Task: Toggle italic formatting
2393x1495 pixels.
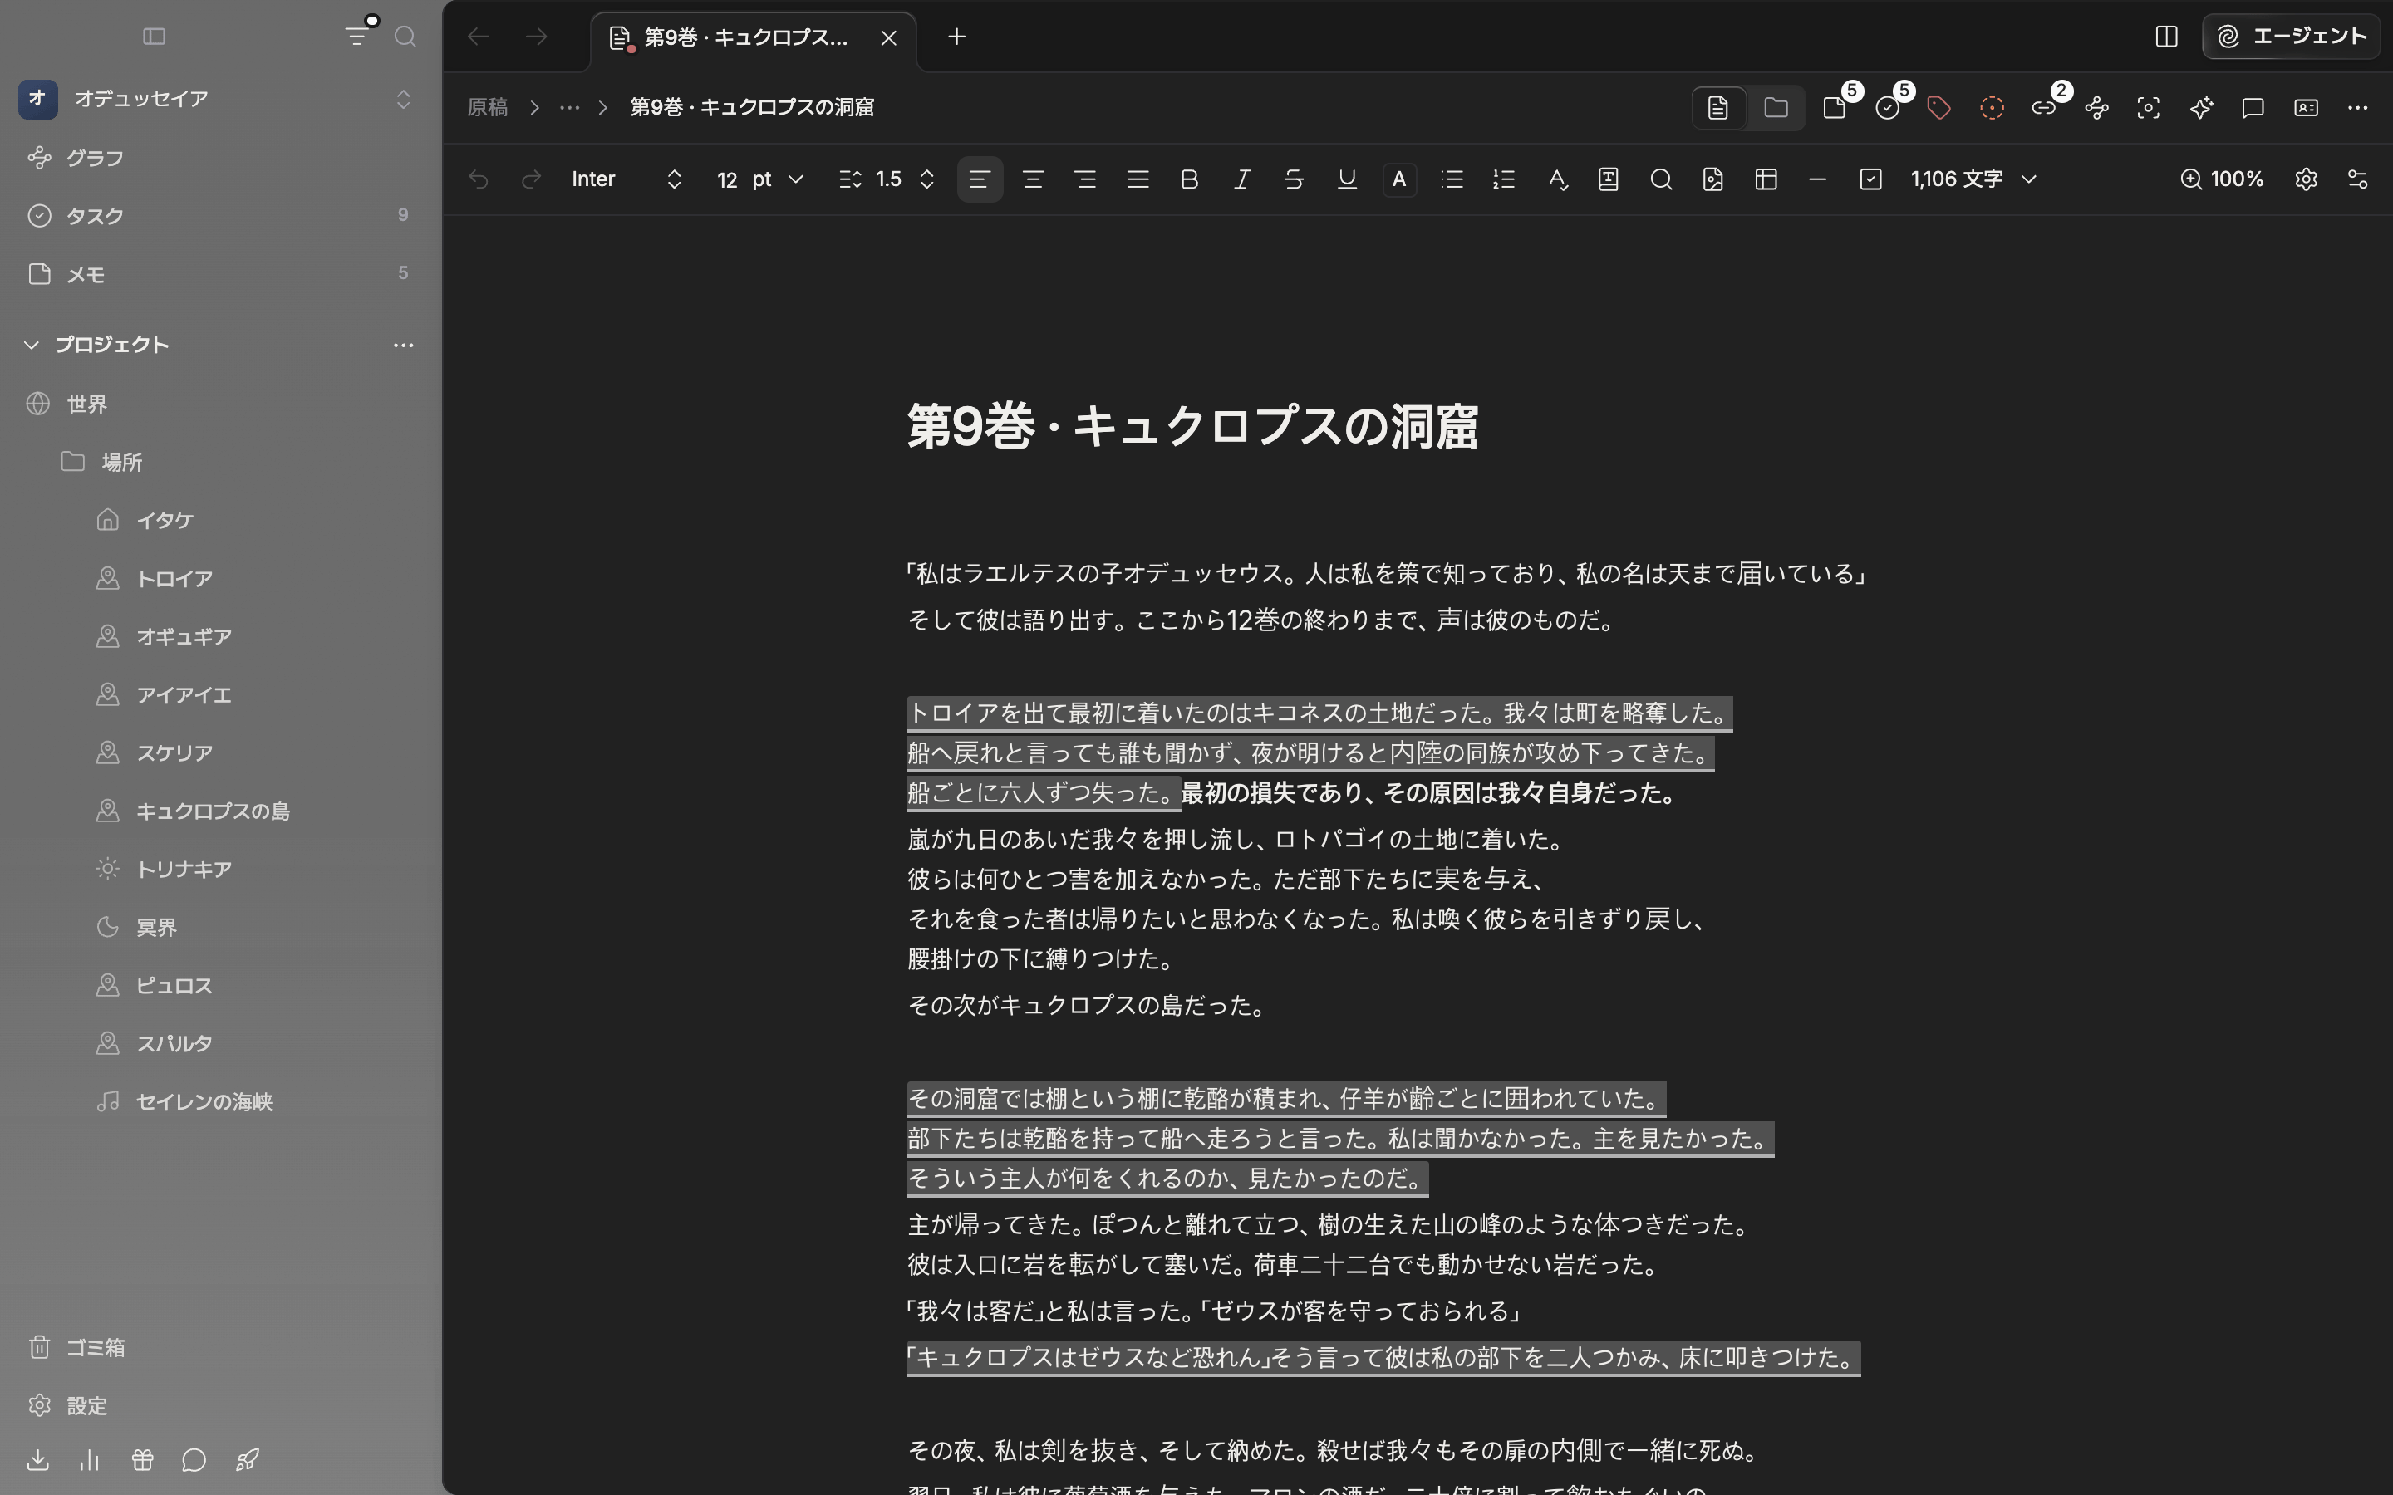Action: 1243,179
